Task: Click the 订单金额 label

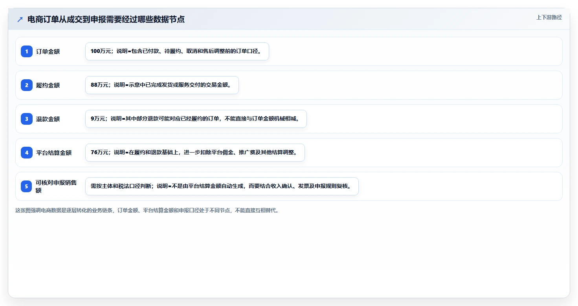Action: pyautogui.click(x=48, y=51)
